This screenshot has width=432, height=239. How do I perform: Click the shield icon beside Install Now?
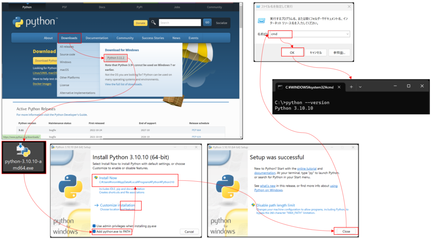pyautogui.click(x=96, y=177)
